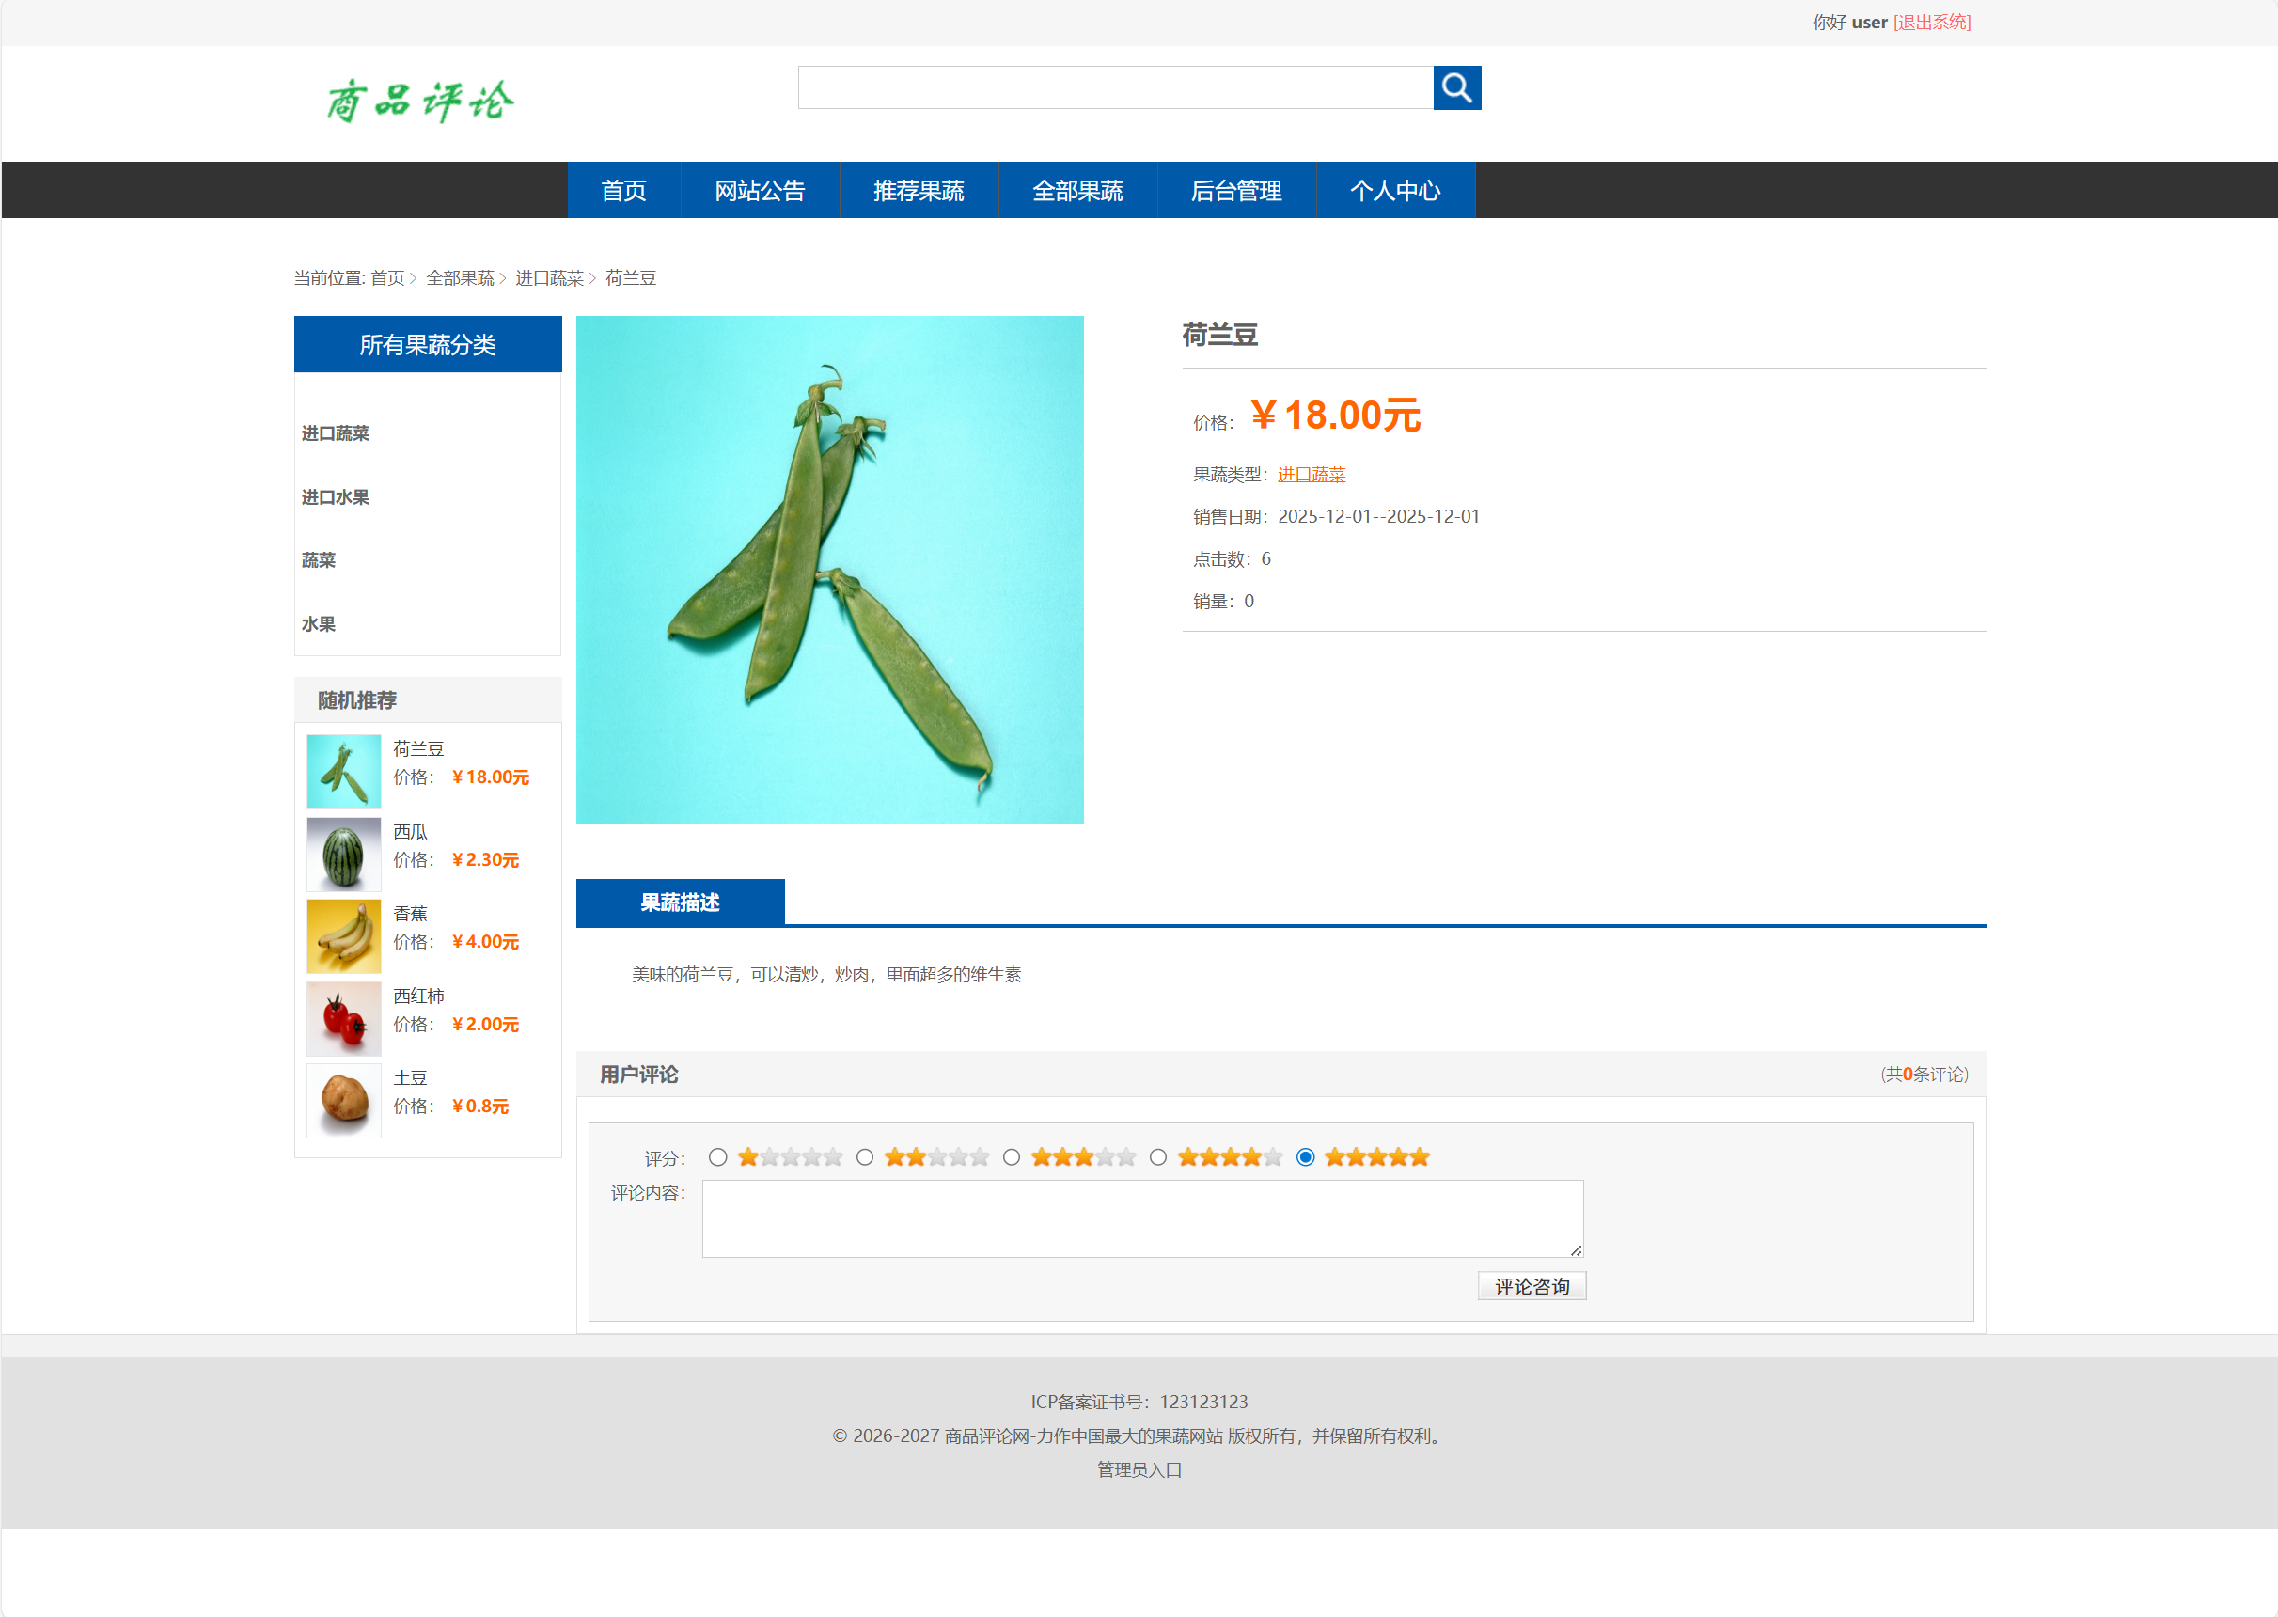2278x1617 pixels.
Task: Open the 个人中心 menu item
Action: click(1396, 190)
